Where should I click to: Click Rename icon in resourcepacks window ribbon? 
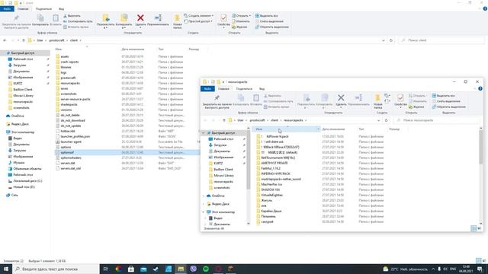pos(358,98)
